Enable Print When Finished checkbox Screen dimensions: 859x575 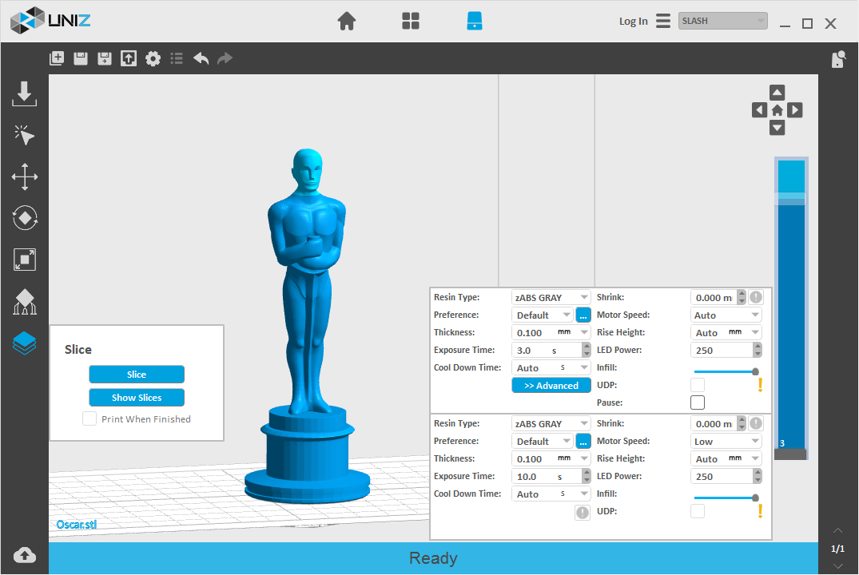[x=89, y=419]
